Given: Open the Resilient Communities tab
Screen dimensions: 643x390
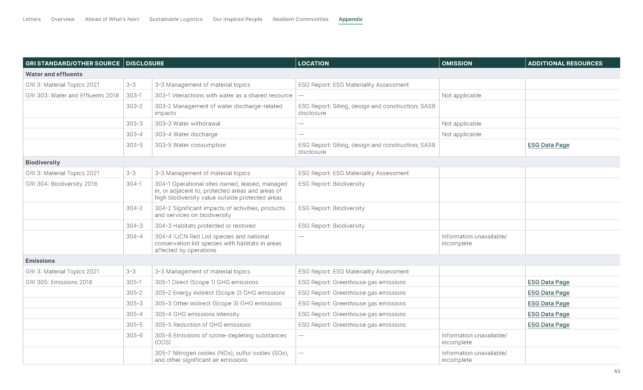Looking at the screenshot, I should (x=300, y=19).
